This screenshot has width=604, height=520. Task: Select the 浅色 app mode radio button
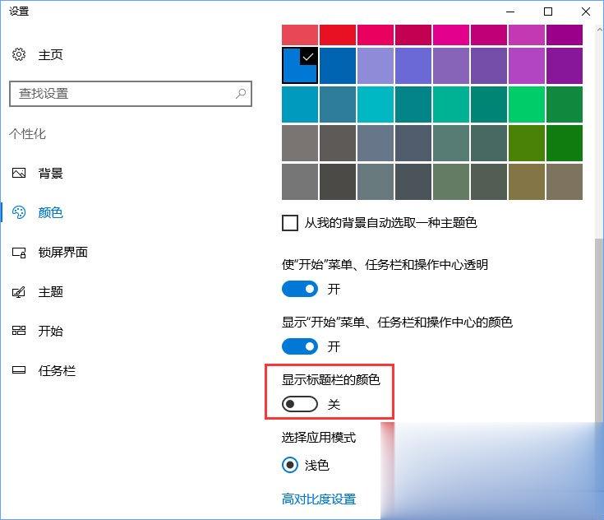(289, 465)
